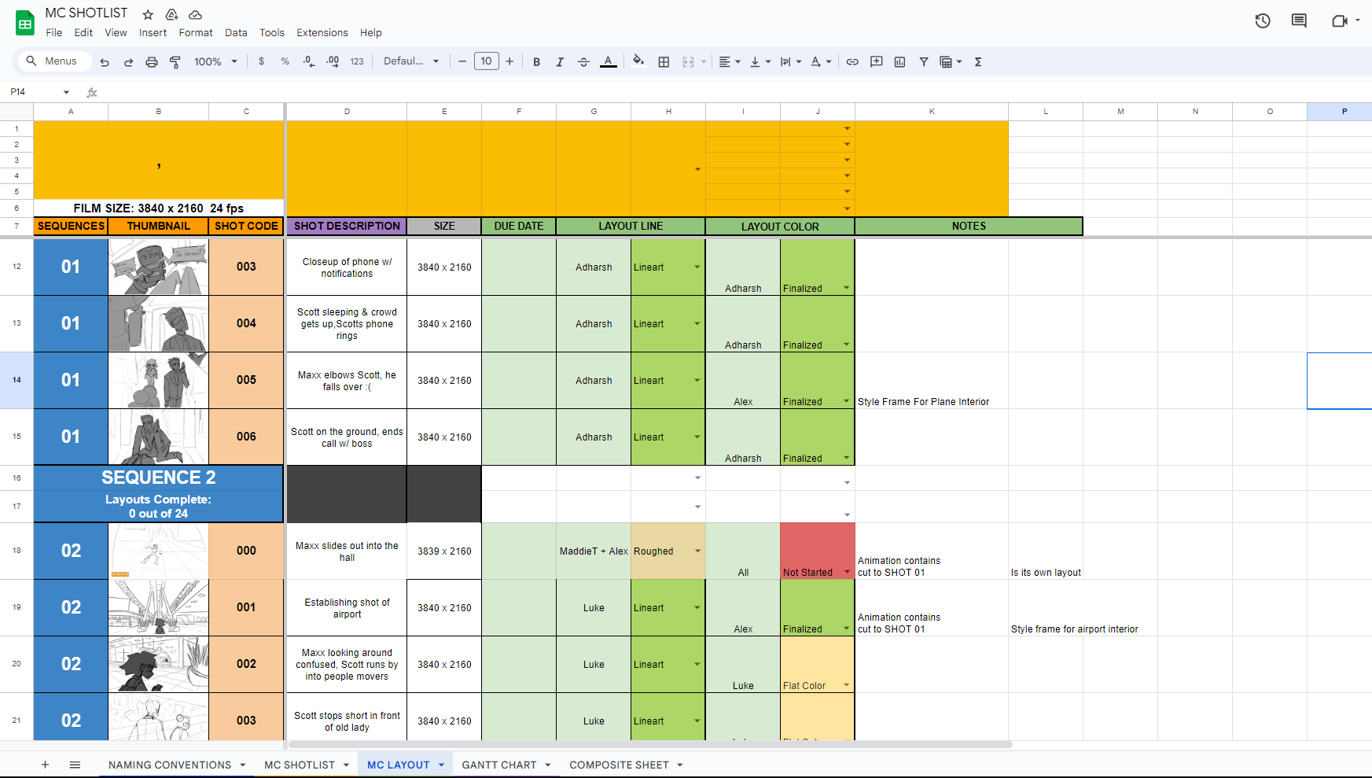Open the Extensions menu

322,32
